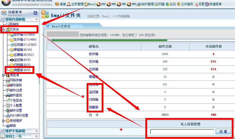Open 网络存储 network storage icon
The height and width of the screenshot is (139, 235).
point(8,80)
